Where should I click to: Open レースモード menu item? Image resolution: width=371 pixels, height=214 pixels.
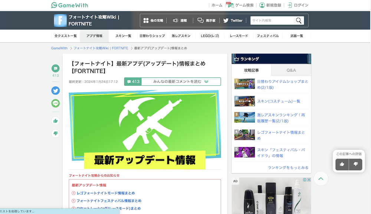point(239,36)
